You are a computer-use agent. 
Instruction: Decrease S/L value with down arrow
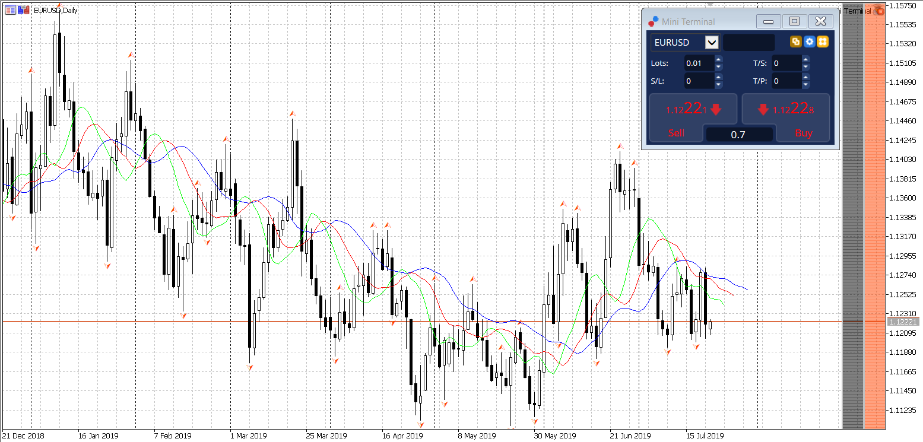click(x=719, y=85)
